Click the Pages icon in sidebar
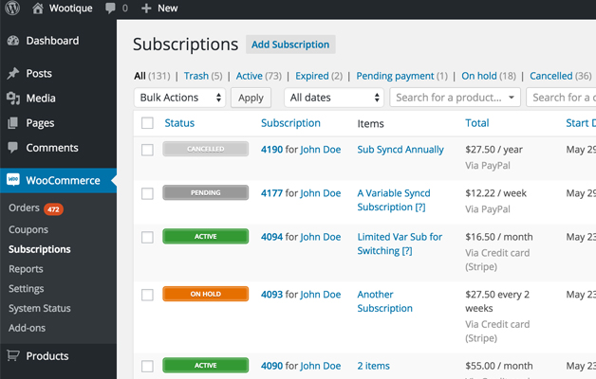Image resolution: width=596 pixels, height=379 pixels. [x=12, y=123]
